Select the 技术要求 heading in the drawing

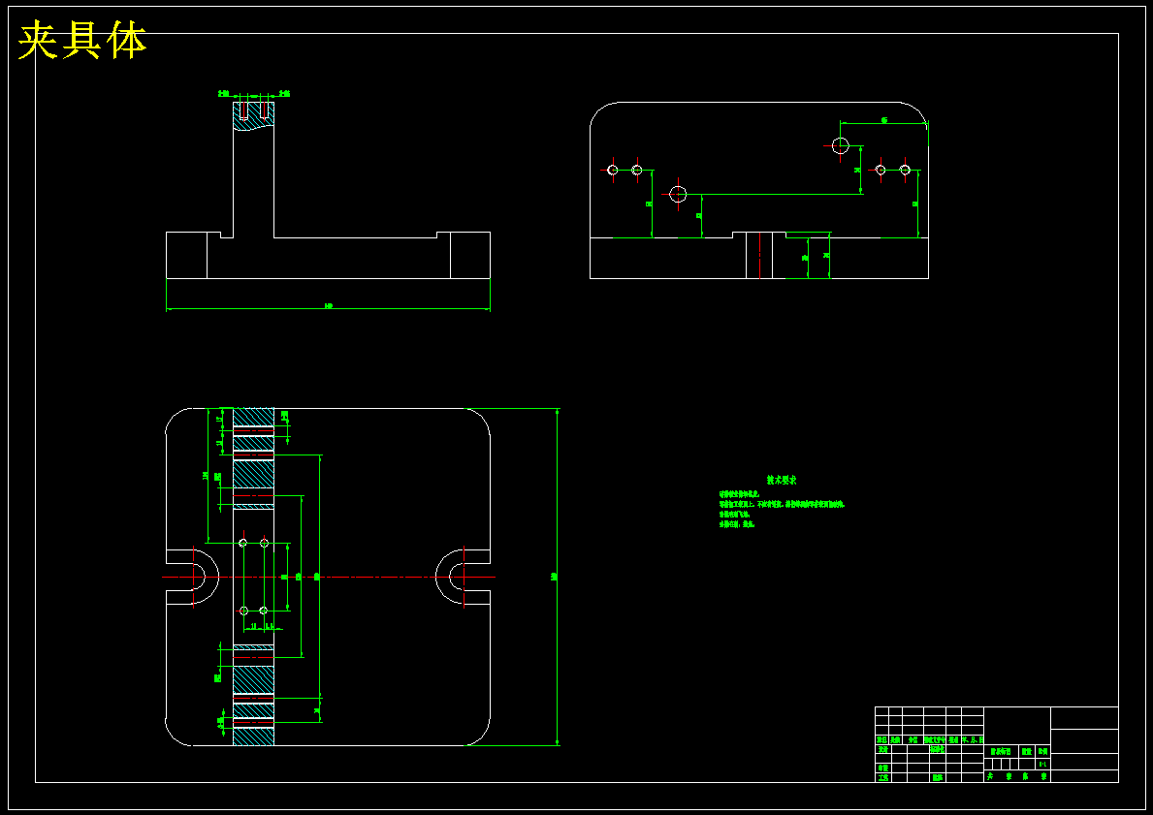(x=781, y=480)
